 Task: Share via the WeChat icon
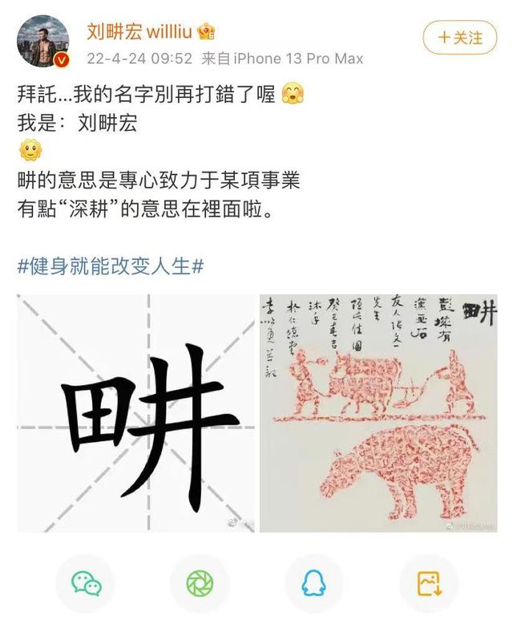[x=86, y=583]
